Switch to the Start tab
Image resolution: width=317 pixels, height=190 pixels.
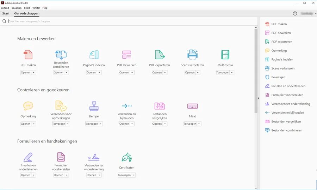pyautogui.click(x=6, y=13)
